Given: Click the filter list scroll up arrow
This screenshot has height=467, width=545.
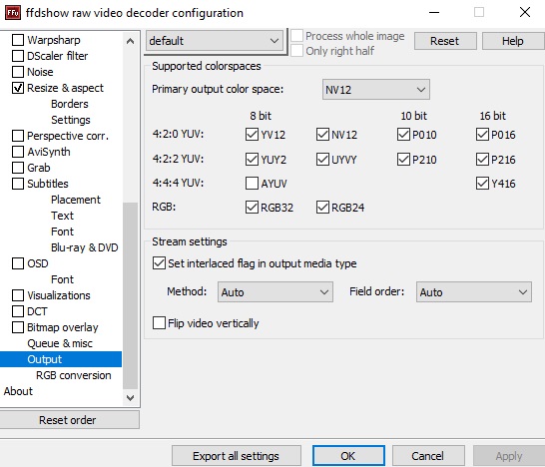Looking at the screenshot, I should pos(131,41).
